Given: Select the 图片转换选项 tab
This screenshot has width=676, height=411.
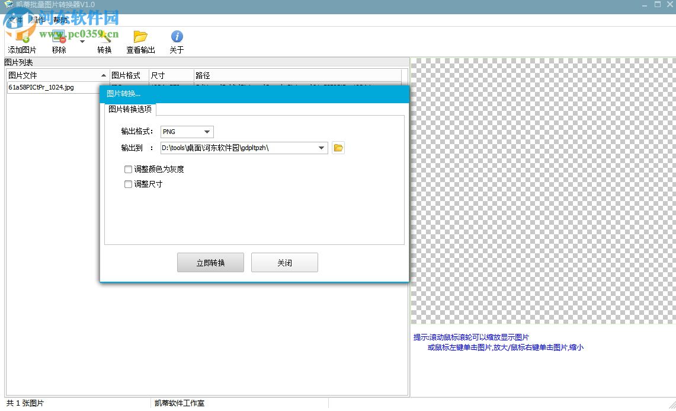Looking at the screenshot, I should tap(130, 109).
